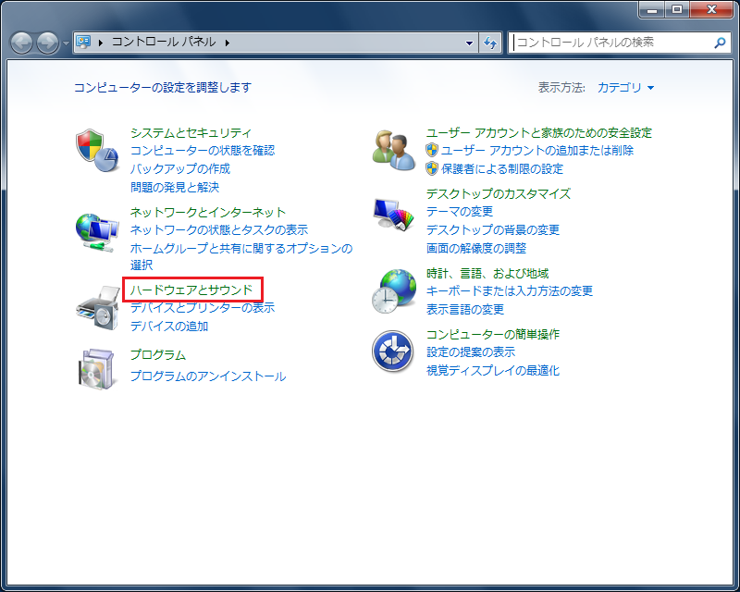
Task: Click the Back navigation button
Action: 22,43
